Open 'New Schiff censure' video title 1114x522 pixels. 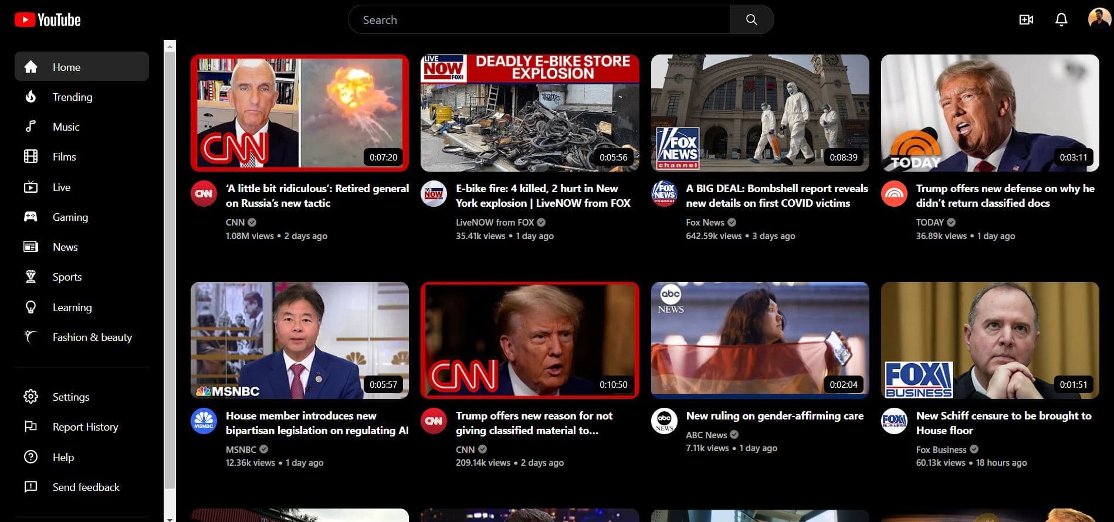click(1004, 423)
